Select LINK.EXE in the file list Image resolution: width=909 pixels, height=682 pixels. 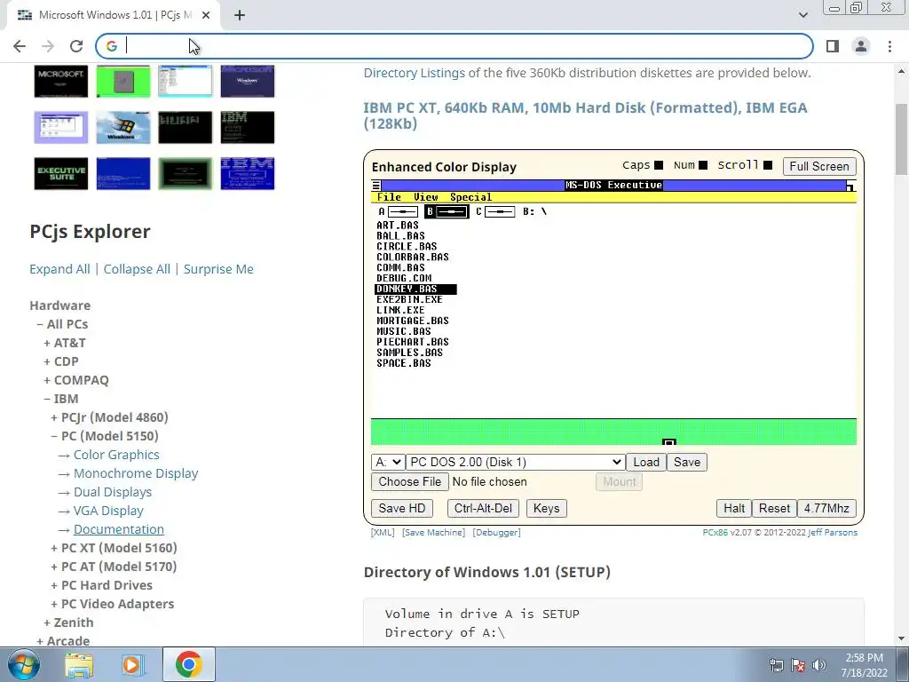(400, 310)
